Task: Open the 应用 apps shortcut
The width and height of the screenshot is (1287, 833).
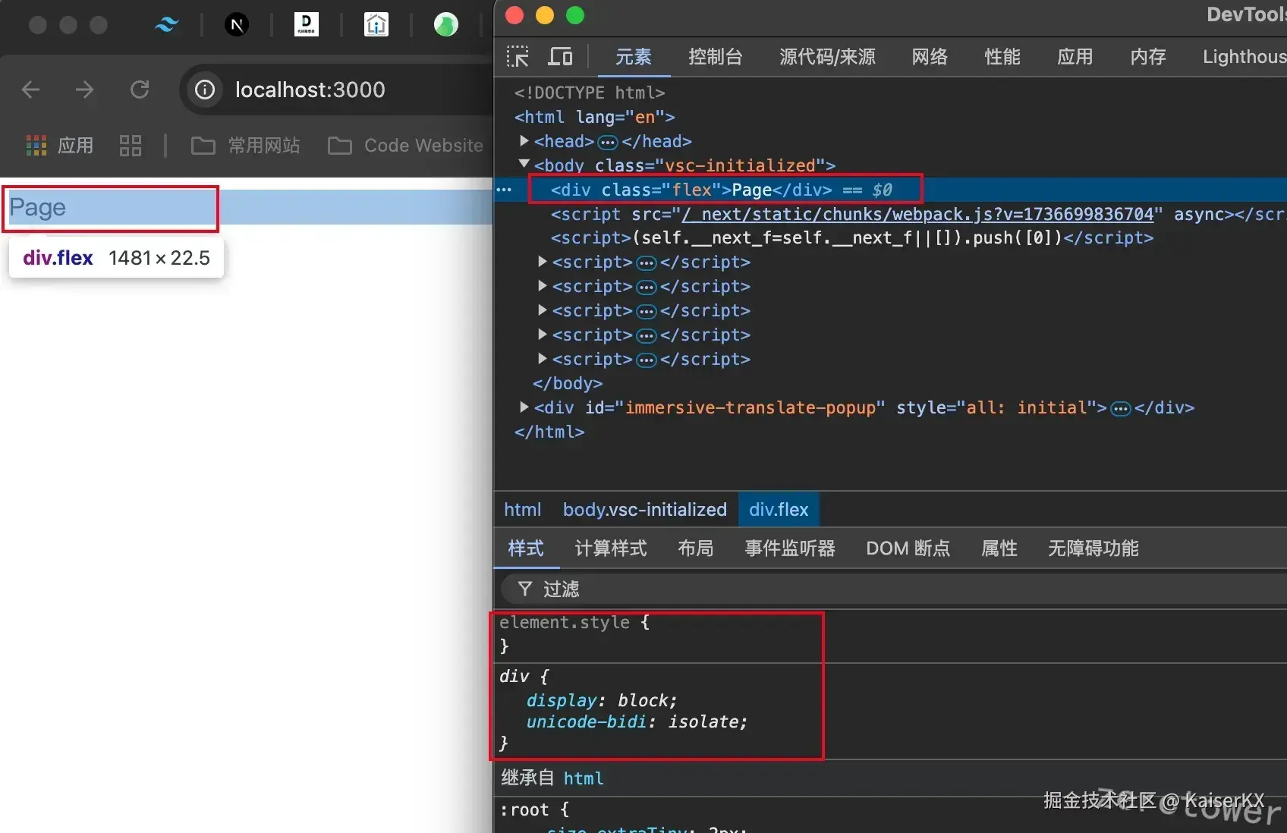Action: 59,145
